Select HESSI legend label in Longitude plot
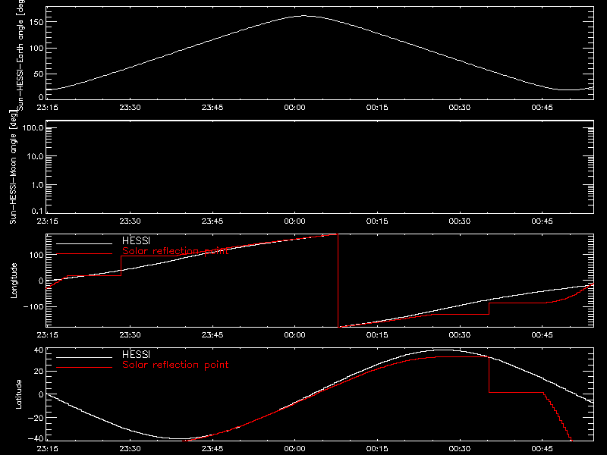The image size is (607, 455). point(136,240)
